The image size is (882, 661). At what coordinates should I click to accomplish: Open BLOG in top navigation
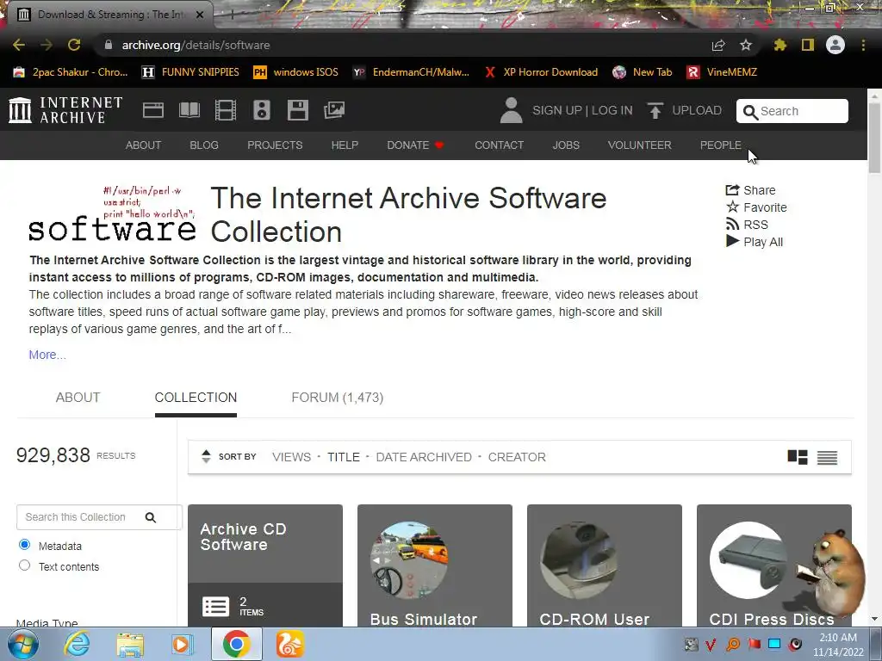coord(204,145)
